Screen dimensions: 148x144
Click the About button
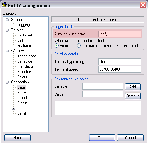17,138
